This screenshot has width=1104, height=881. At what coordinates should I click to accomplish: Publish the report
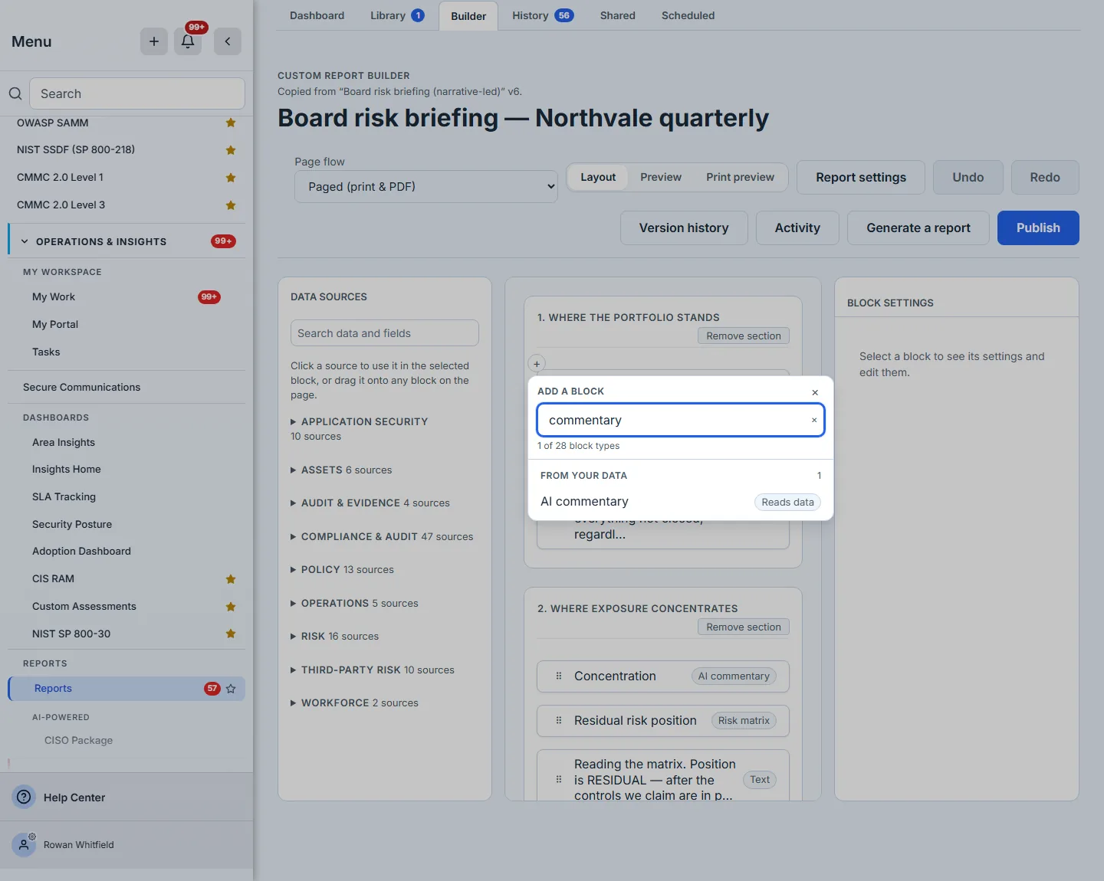tap(1038, 228)
